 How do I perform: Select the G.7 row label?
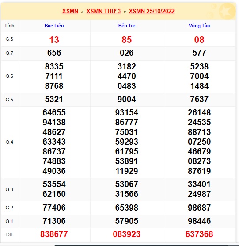click(x=9, y=53)
